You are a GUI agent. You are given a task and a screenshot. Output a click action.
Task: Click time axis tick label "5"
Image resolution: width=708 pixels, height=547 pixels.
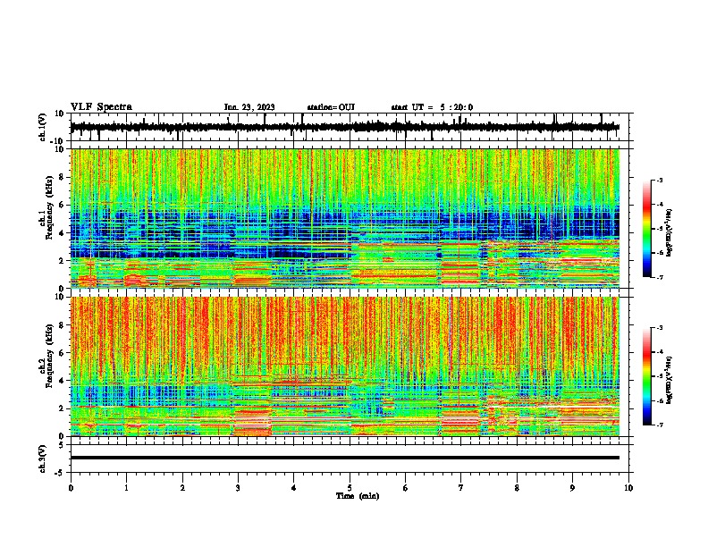pos(350,488)
